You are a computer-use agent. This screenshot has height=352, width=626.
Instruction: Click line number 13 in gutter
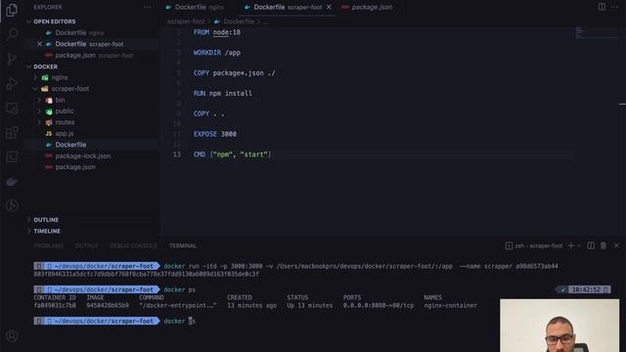click(177, 154)
